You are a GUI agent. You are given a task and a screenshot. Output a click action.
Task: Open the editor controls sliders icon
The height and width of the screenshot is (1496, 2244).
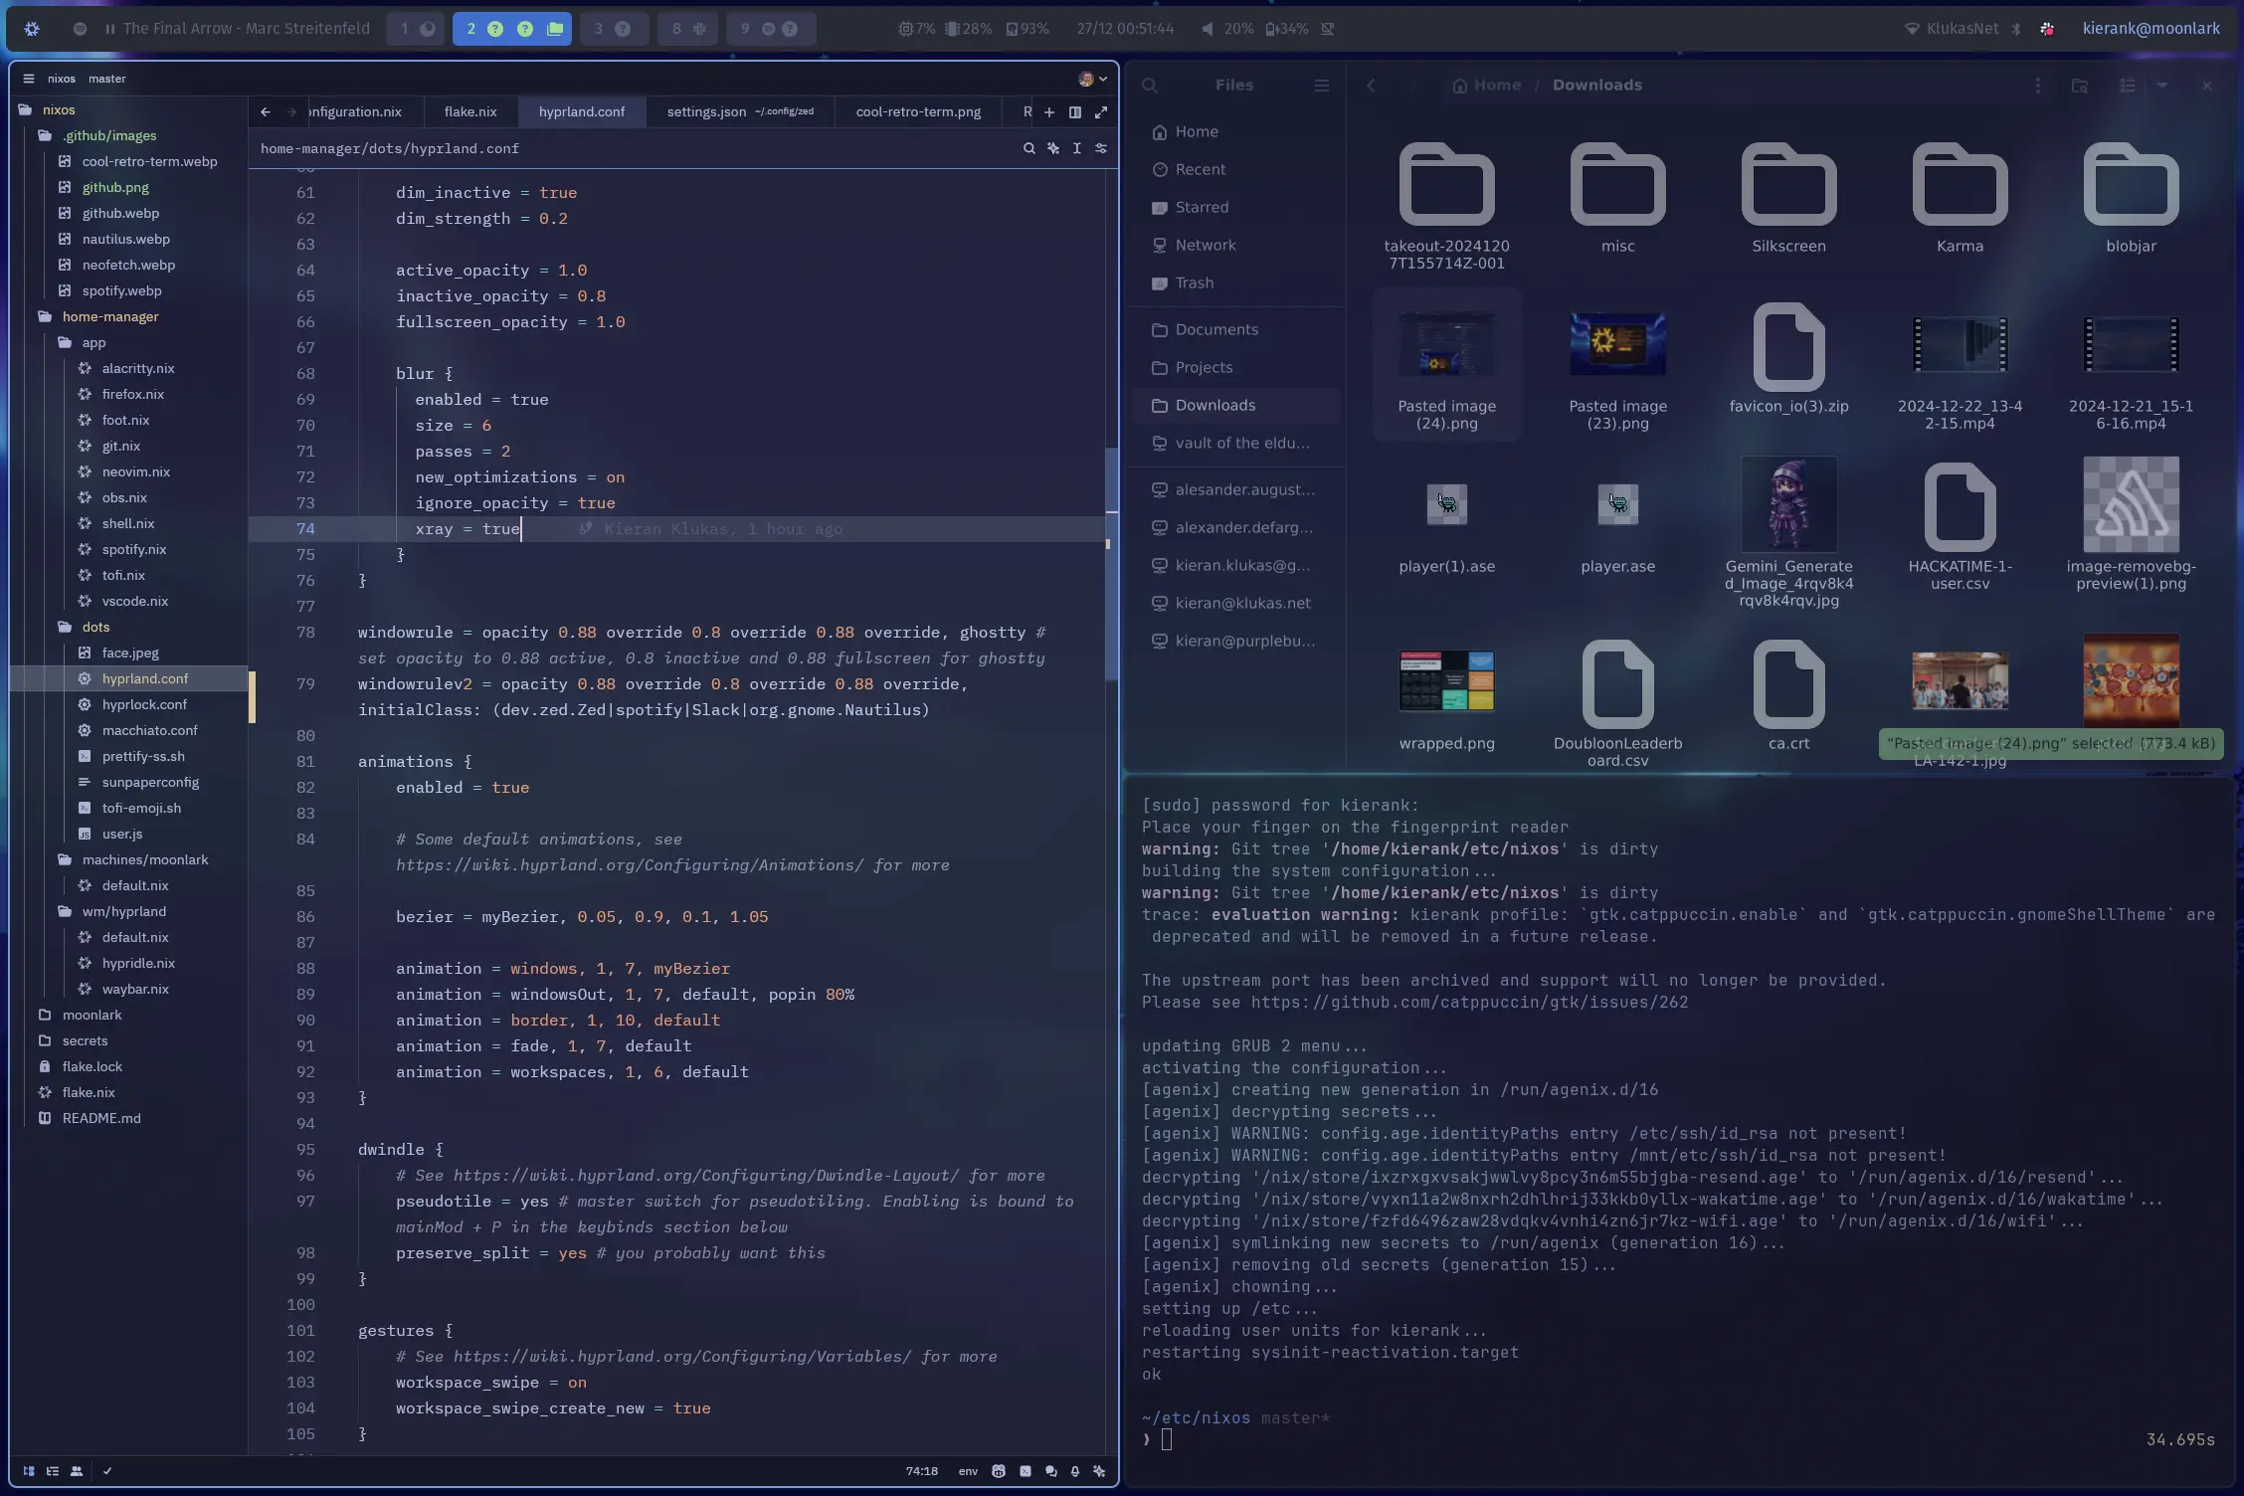pyautogui.click(x=1100, y=148)
